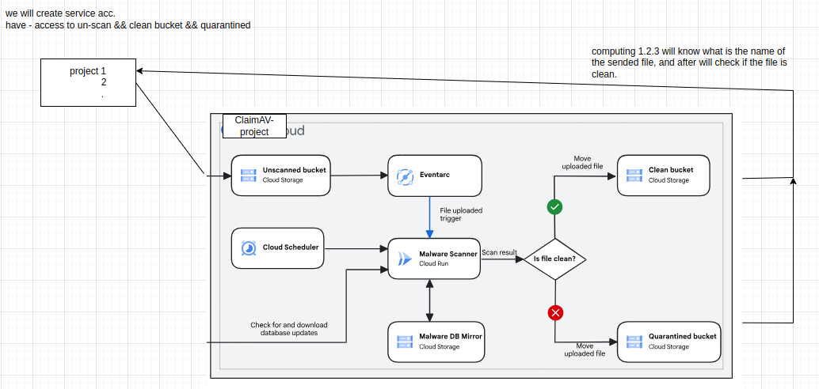This screenshot has width=819, height=389.
Task: Click the 'computing 1.2.3 will know' note text
Action: [x=689, y=62]
